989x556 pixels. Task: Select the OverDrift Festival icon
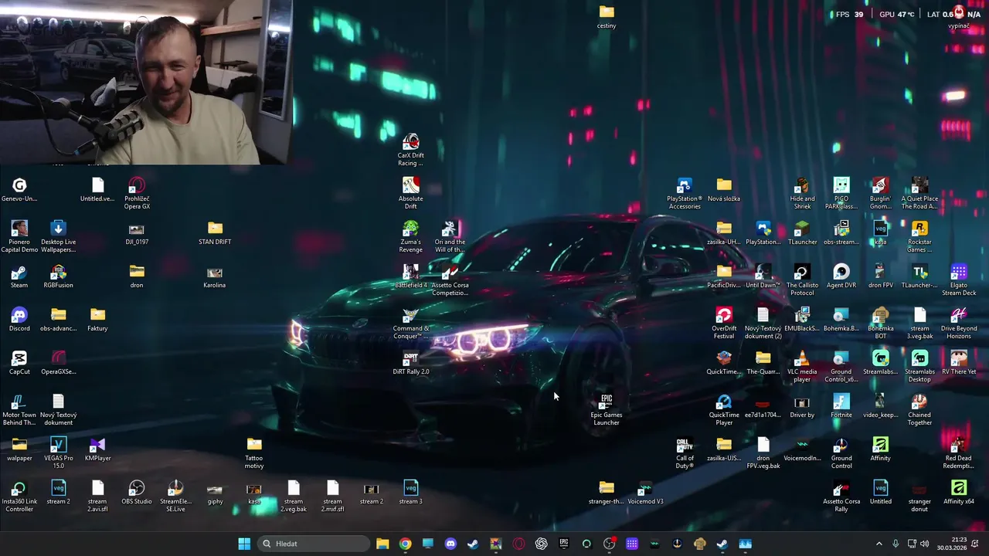[x=724, y=324]
